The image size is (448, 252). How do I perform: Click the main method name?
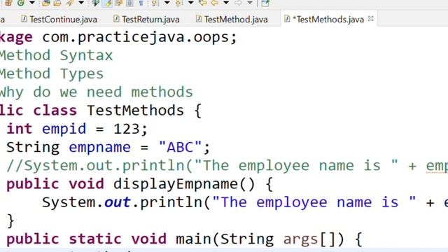click(193, 239)
